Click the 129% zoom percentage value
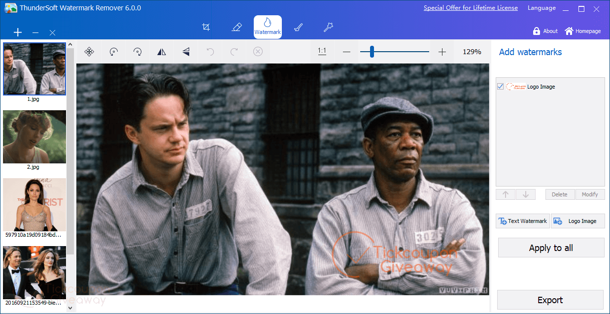This screenshot has width=610, height=314. pyautogui.click(x=472, y=52)
